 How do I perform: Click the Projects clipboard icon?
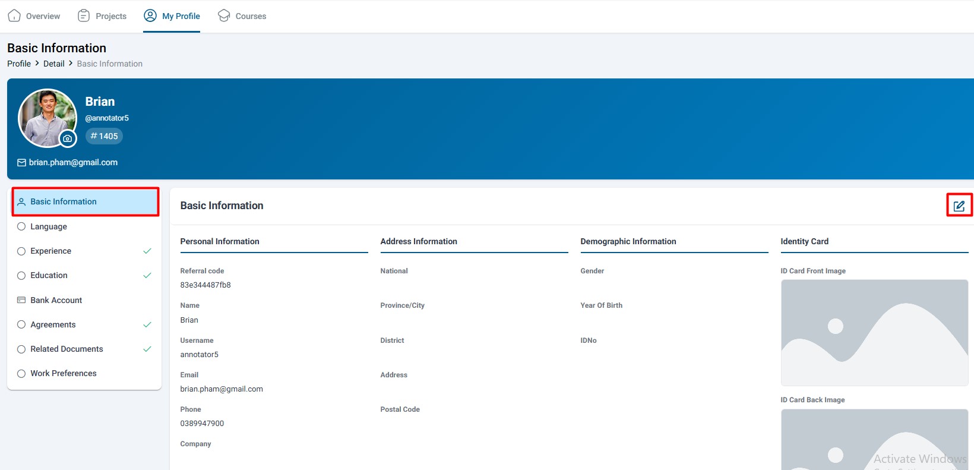84,16
